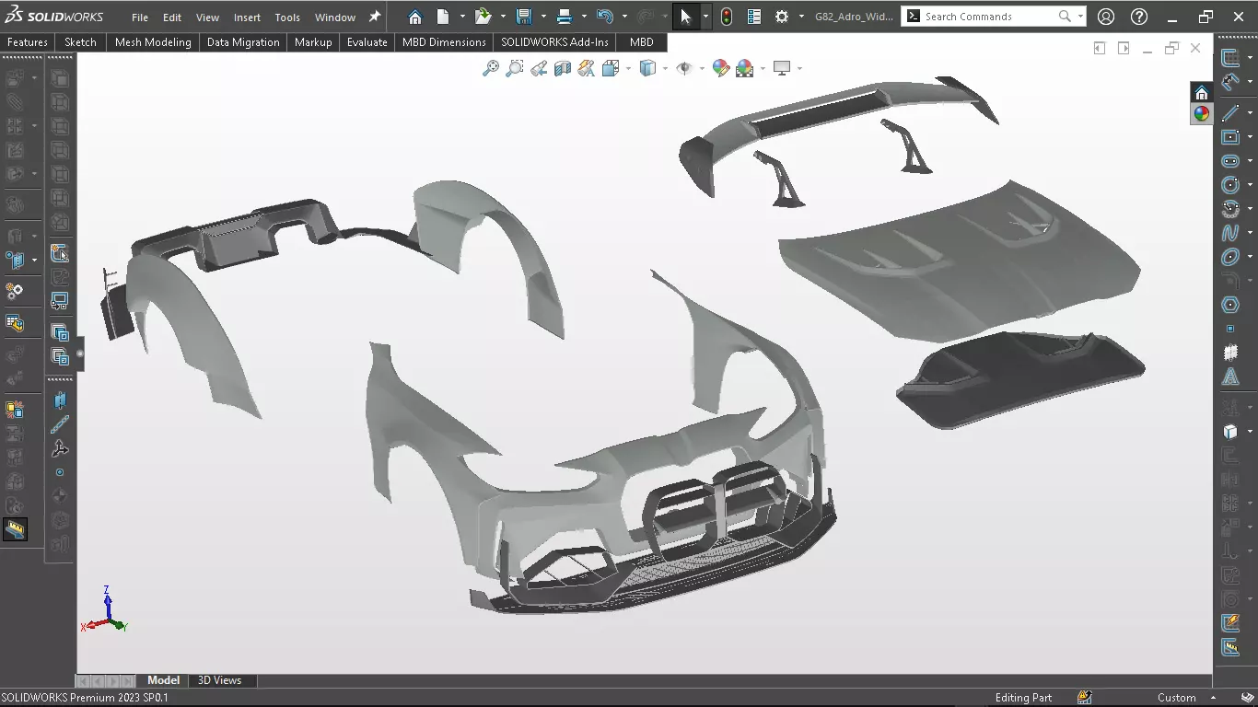This screenshot has width=1258, height=707.
Task: Switch to the 3D Views bottom tab
Action: coord(220,680)
